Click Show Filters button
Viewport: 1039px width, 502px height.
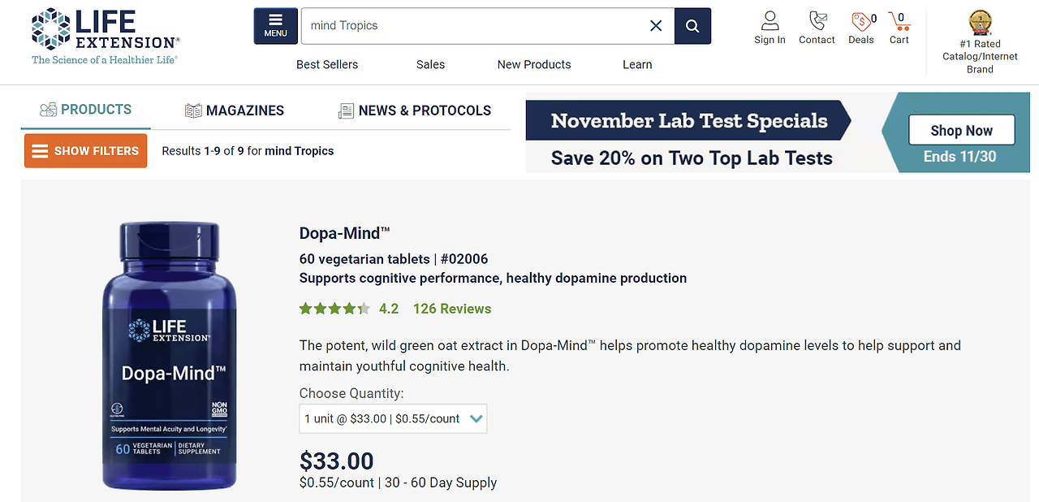(x=85, y=151)
